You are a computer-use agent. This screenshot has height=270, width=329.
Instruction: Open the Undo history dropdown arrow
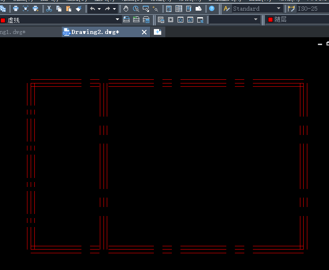point(99,9)
